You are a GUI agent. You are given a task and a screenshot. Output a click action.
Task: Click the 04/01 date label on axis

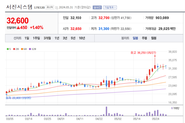point(61,119)
